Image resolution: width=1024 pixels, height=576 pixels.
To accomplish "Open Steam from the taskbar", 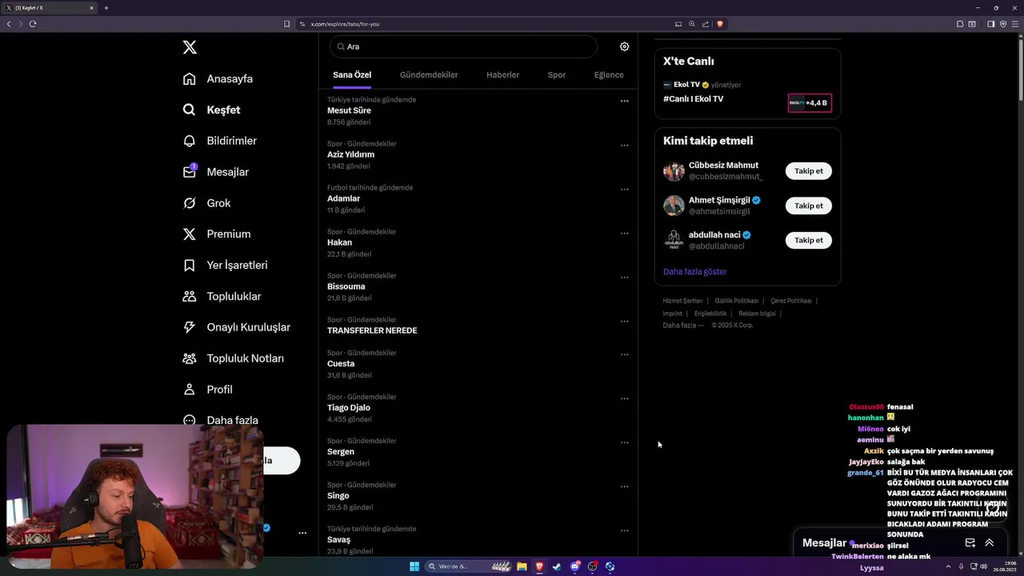I will (557, 566).
